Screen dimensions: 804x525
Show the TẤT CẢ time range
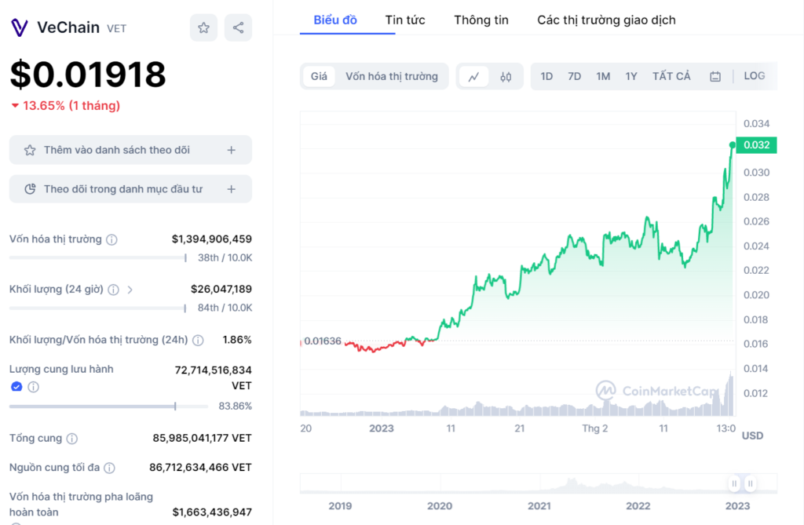click(x=671, y=76)
